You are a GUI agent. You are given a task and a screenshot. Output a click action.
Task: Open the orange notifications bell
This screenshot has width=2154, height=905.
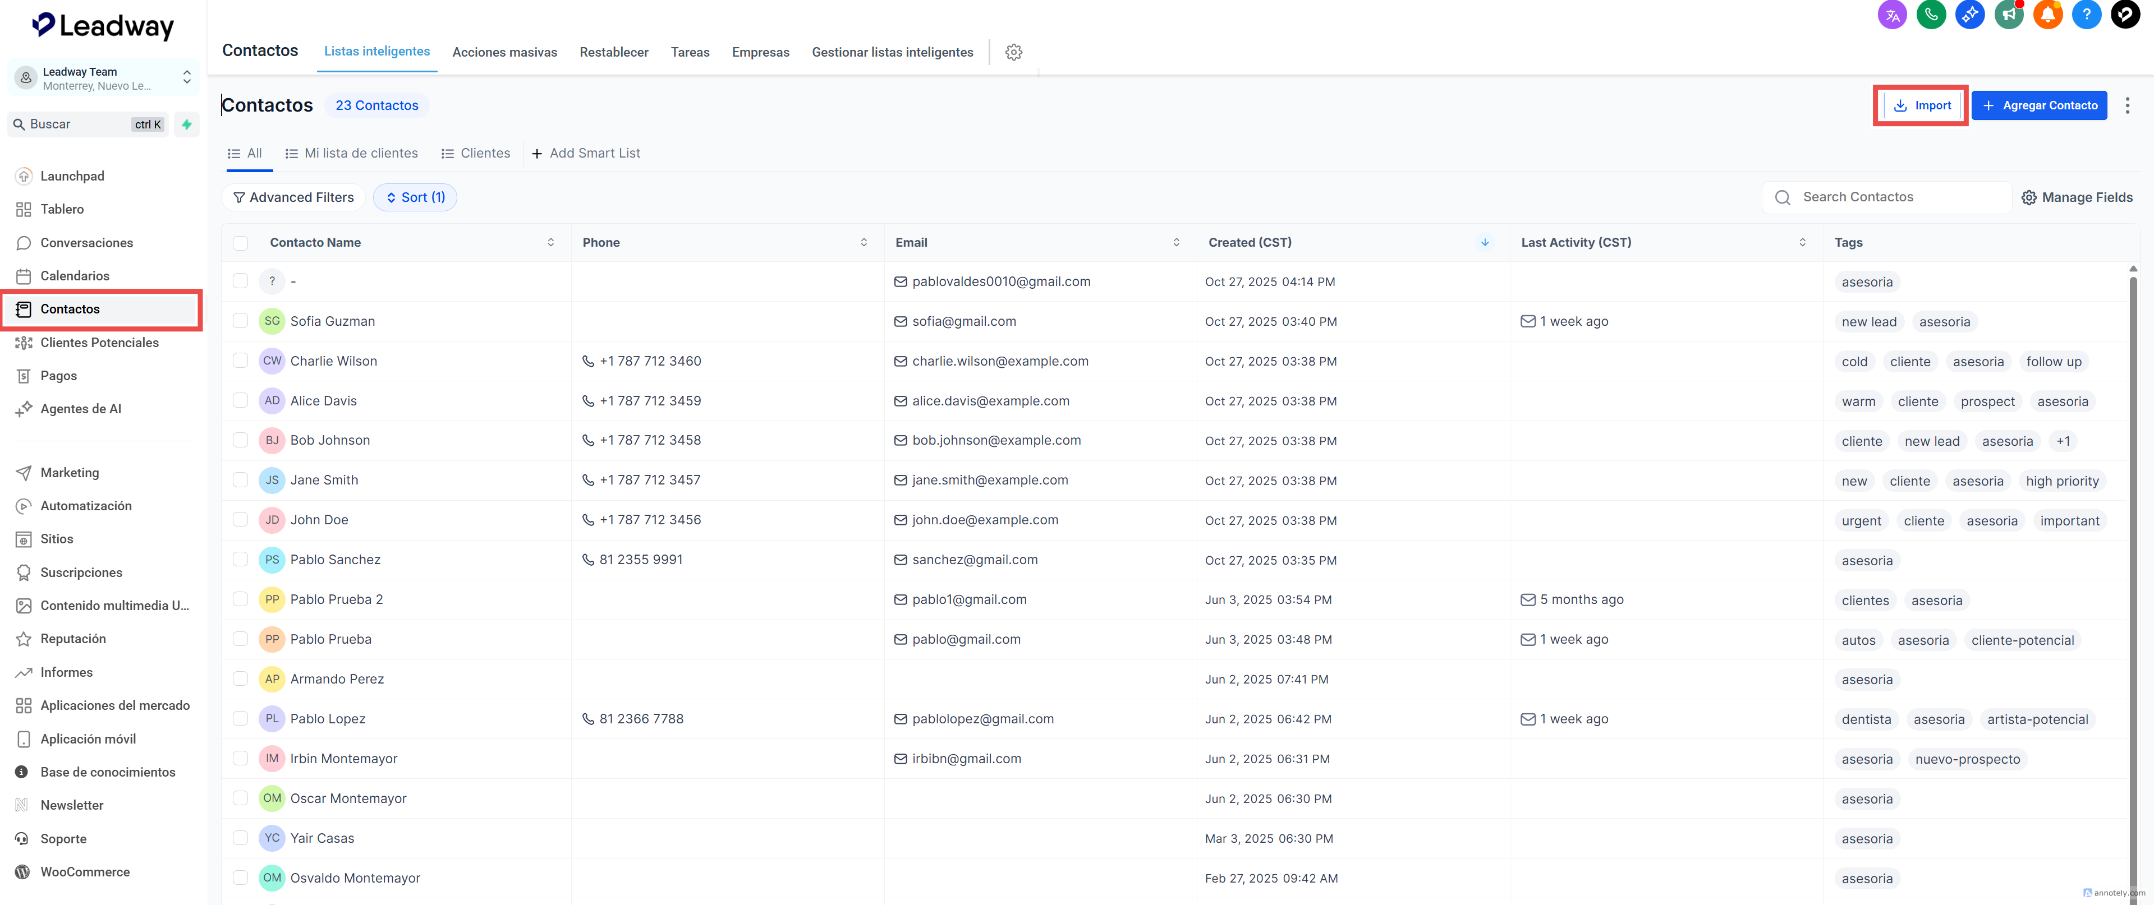click(2047, 14)
